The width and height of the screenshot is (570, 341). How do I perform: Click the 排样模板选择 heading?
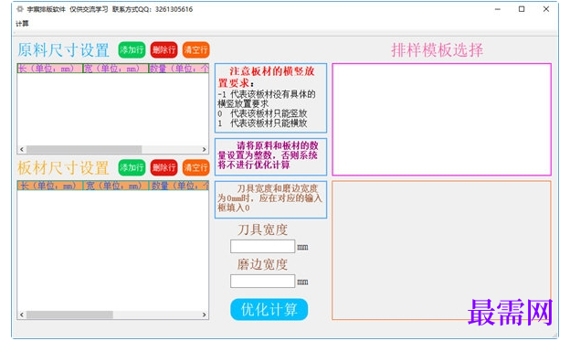coord(438,50)
